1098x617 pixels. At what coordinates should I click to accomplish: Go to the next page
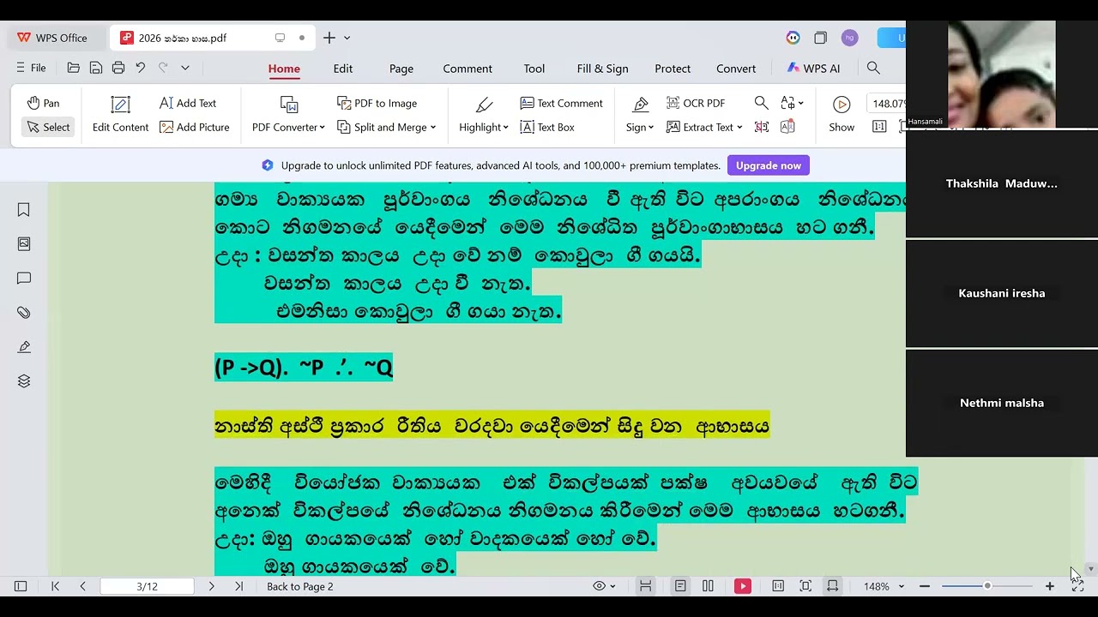tap(211, 586)
